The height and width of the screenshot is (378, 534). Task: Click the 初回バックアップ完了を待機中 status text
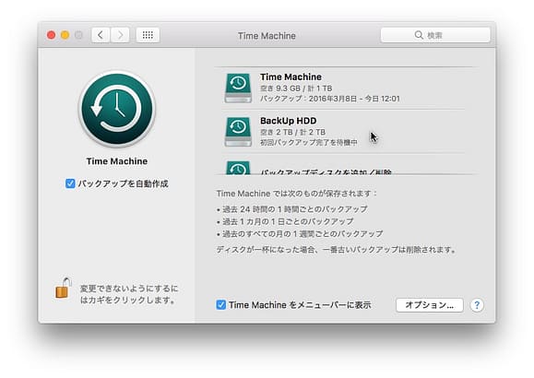(x=309, y=142)
